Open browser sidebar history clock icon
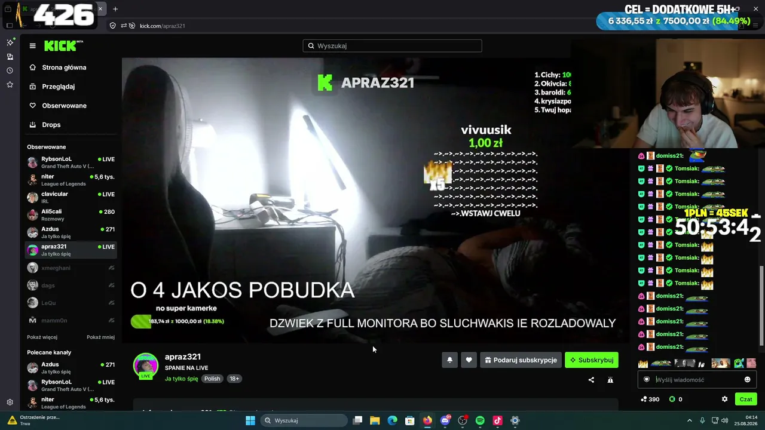 point(10,70)
